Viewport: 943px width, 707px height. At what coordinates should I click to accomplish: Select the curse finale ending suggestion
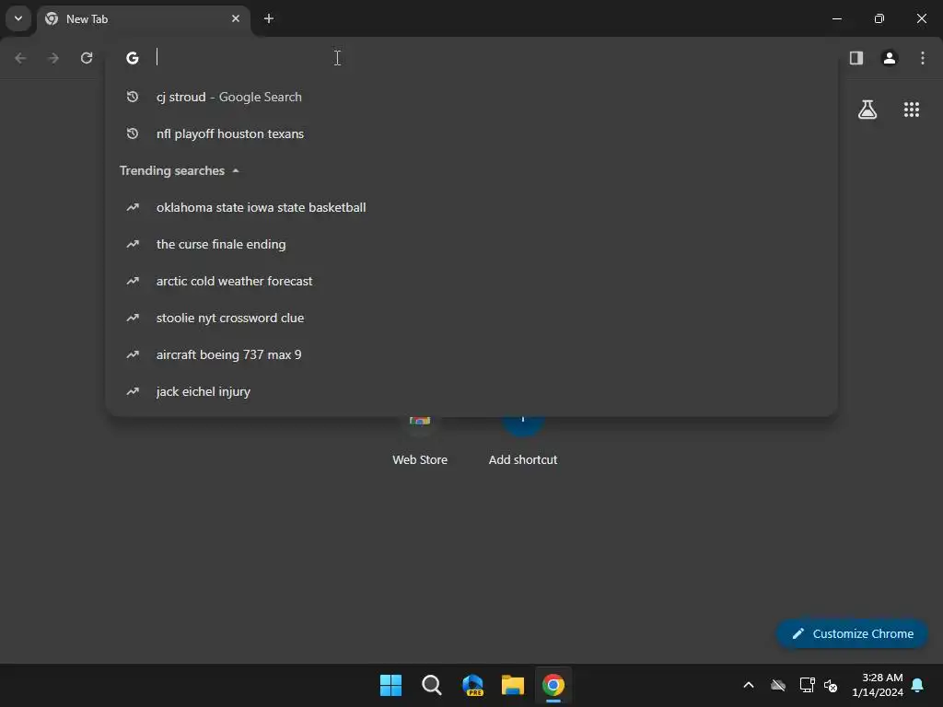tap(471, 244)
